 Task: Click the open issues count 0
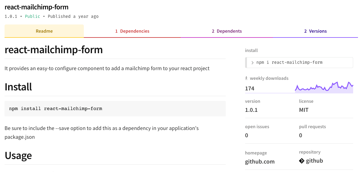click(247, 135)
